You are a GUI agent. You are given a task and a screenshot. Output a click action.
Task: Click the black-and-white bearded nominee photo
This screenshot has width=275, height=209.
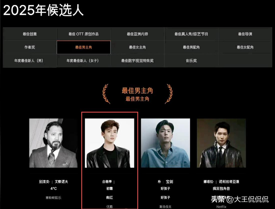(53, 143)
